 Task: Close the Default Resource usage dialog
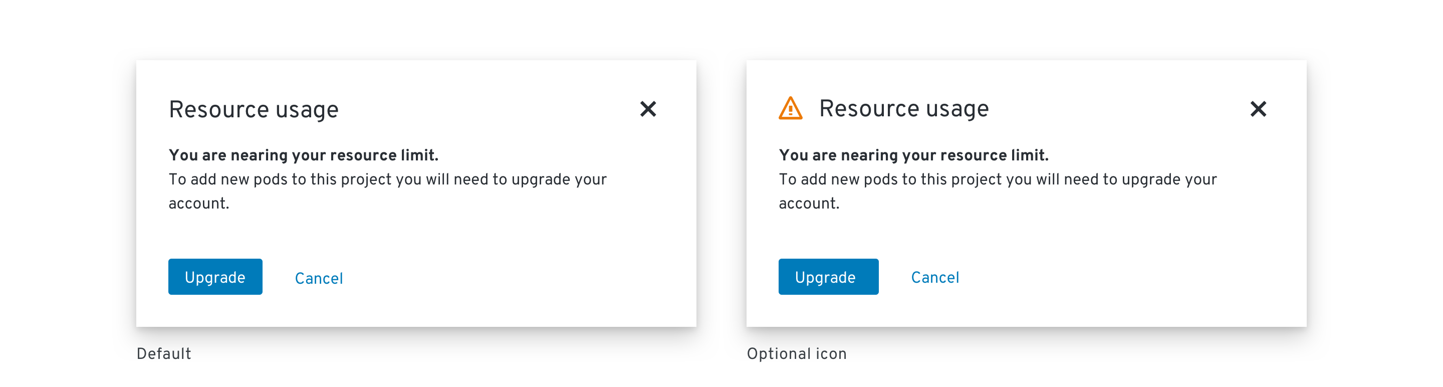click(x=648, y=109)
